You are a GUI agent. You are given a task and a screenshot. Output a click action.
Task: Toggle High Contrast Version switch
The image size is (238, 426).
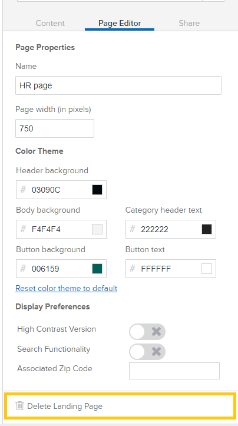coord(147,332)
